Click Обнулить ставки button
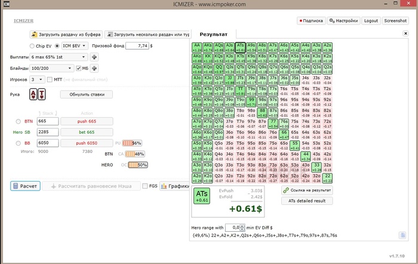Image resolution: width=418 pixels, height=264 pixels. [87, 94]
